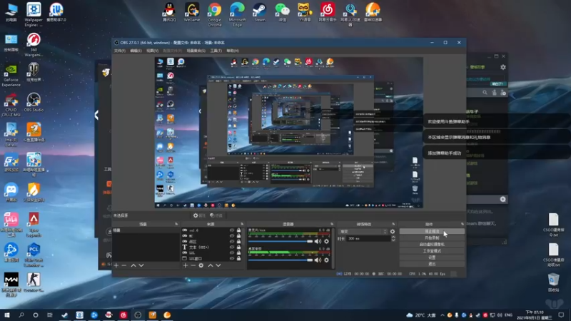Open Wallpaper Engine desktop shortcut

[x=34, y=14]
